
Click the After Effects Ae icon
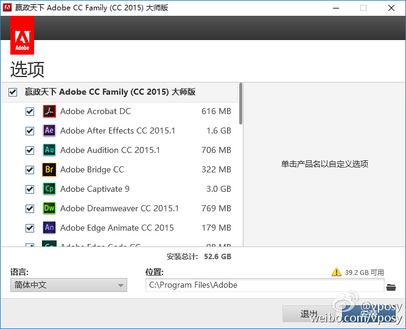tap(49, 131)
